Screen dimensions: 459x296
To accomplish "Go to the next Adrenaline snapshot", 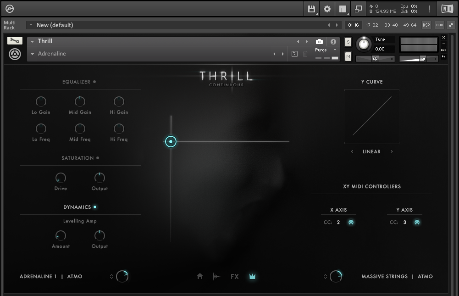I will [x=283, y=54].
